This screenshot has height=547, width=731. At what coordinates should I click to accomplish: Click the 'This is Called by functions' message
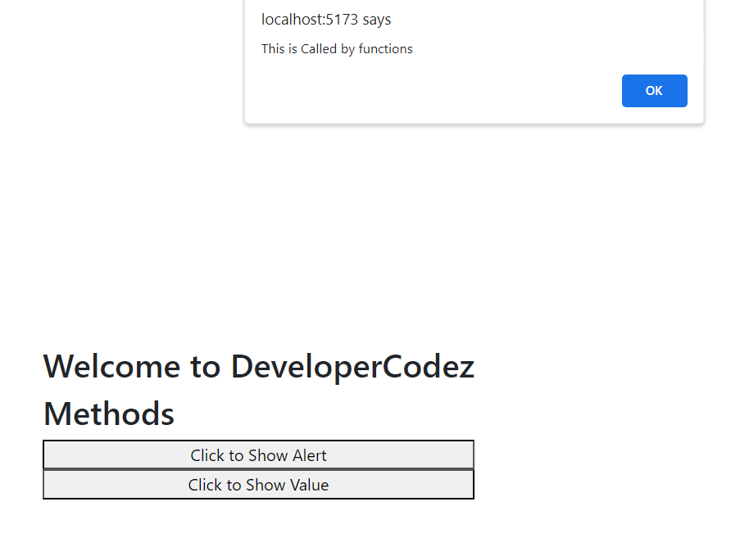tap(337, 49)
